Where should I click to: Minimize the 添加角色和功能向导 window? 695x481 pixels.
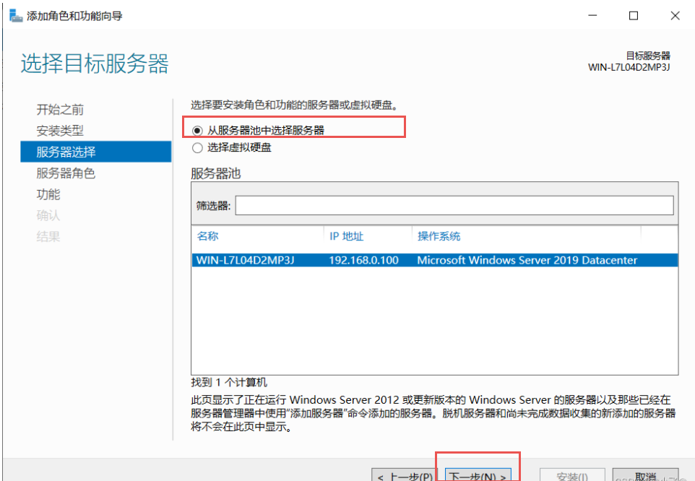coord(592,15)
